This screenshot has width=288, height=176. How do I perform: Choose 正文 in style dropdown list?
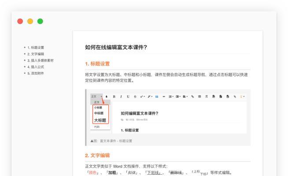click(x=97, y=102)
